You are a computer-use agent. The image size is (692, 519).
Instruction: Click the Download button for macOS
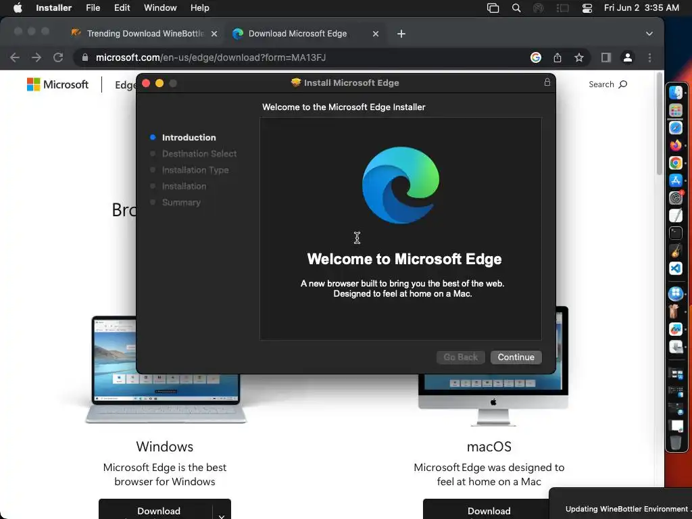tap(489, 510)
